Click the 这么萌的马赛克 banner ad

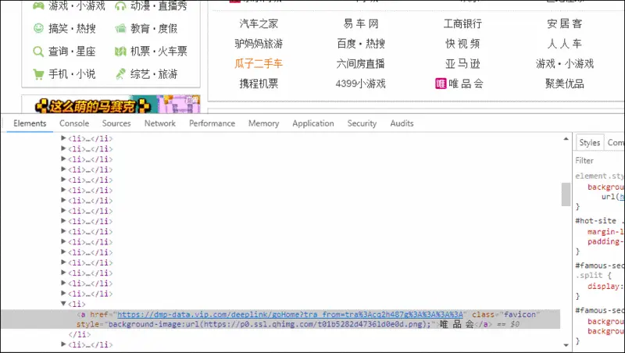pyautogui.click(x=111, y=105)
